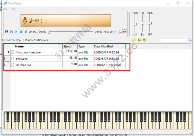Screen dimensions: 194x136
Task: Click the music note icon
Action: (120, 32)
